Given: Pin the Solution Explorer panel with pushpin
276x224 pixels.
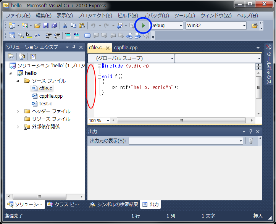Looking at the screenshot, I should (74, 47).
